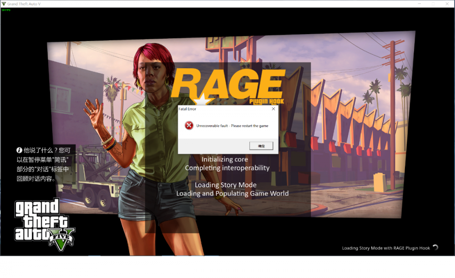Close the Grand Theft Auto V window
Screen dimensions: 455x278
[447, 4]
